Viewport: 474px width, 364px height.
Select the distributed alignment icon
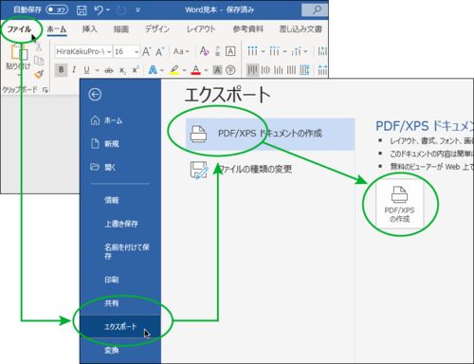click(x=304, y=70)
